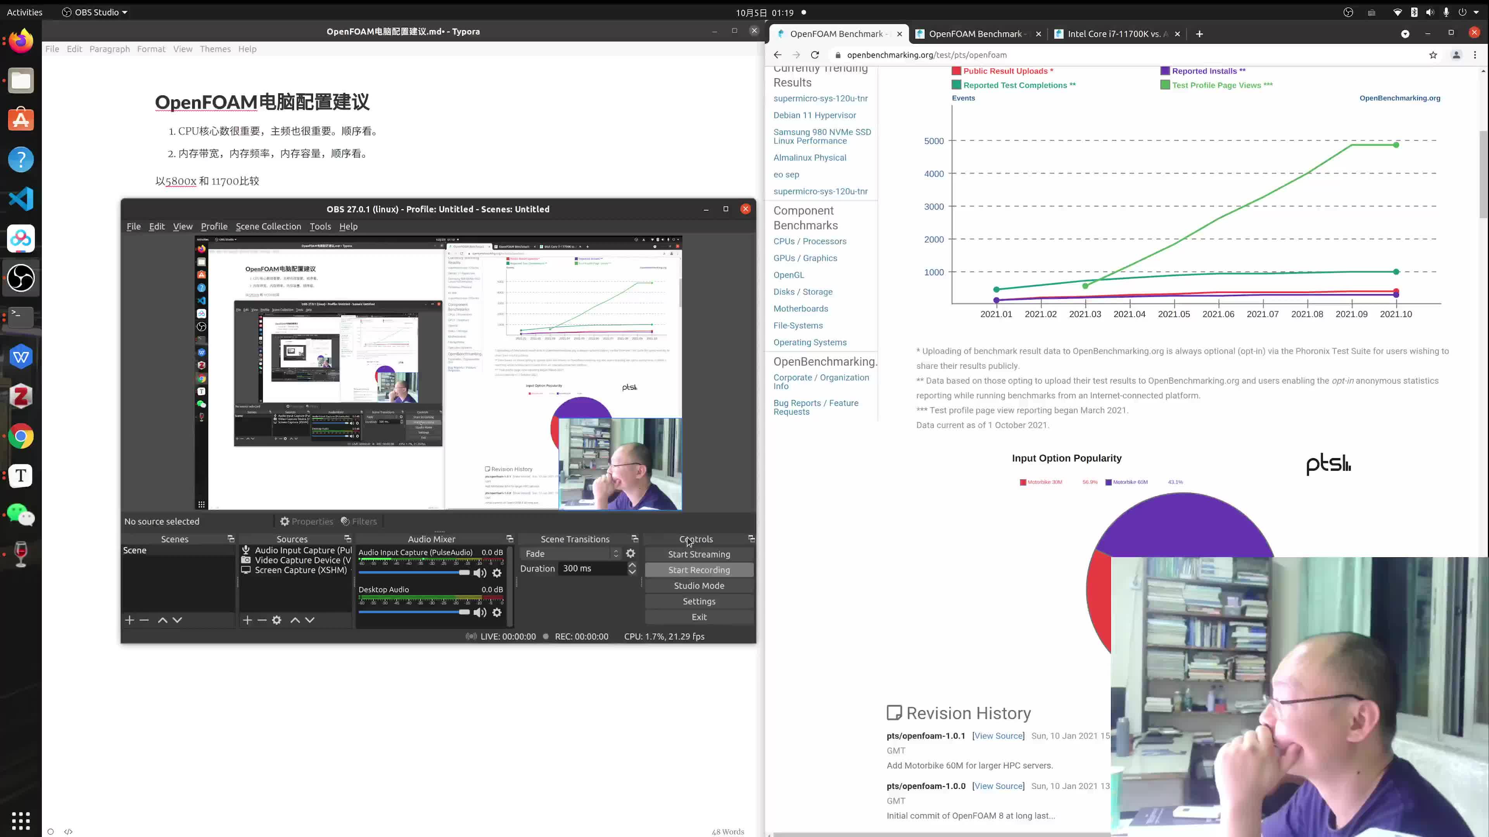Remove selected source with minus icon
Image resolution: width=1489 pixels, height=837 pixels.
[262, 620]
